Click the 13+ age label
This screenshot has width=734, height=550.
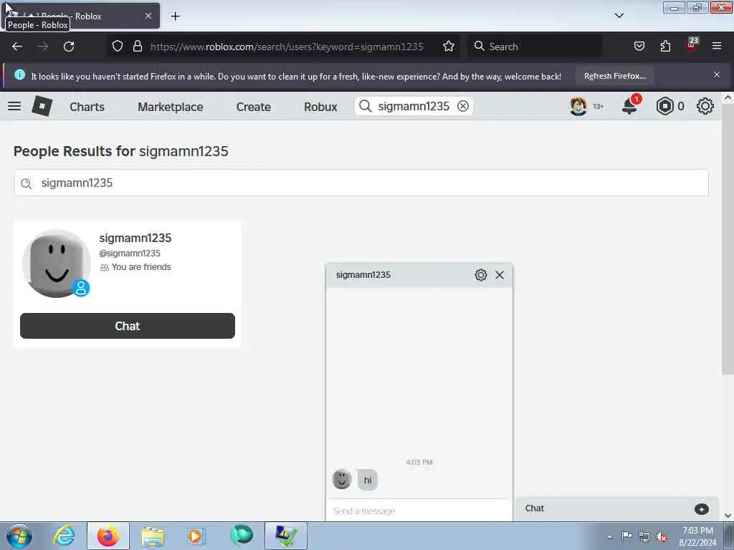tap(599, 107)
